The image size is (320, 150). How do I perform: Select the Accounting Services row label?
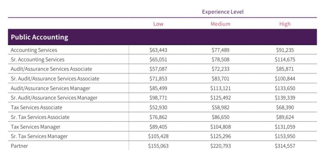[x=34, y=50]
